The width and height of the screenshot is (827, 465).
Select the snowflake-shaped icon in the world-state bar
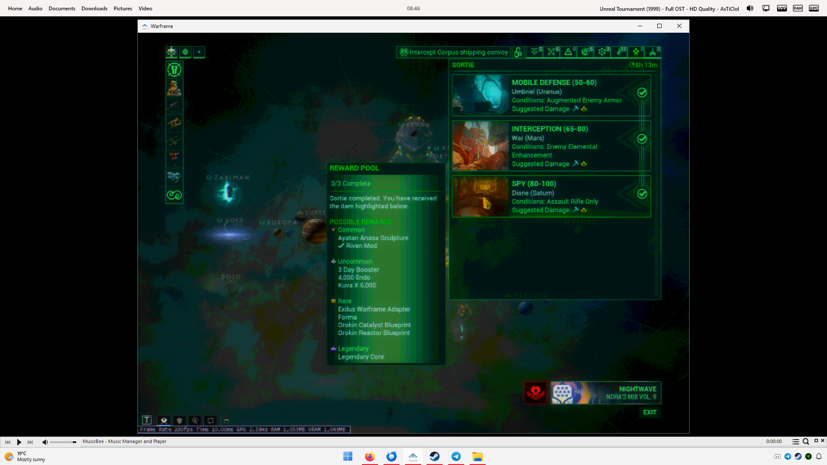[x=603, y=52]
